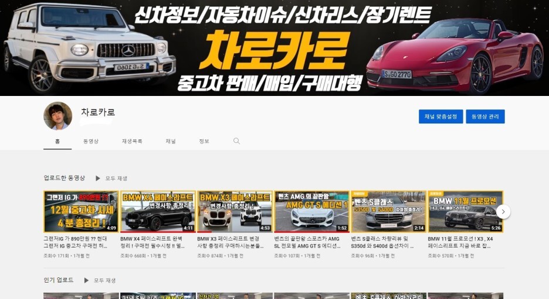Click the title 벤츠의 끝판왕 스포츠카 AMG
Viewport: 549px width, 299px height.
pos(307,242)
